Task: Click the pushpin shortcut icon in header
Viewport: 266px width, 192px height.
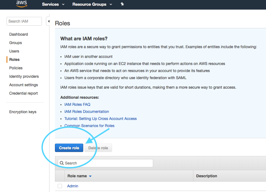Action: coord(122,4)
